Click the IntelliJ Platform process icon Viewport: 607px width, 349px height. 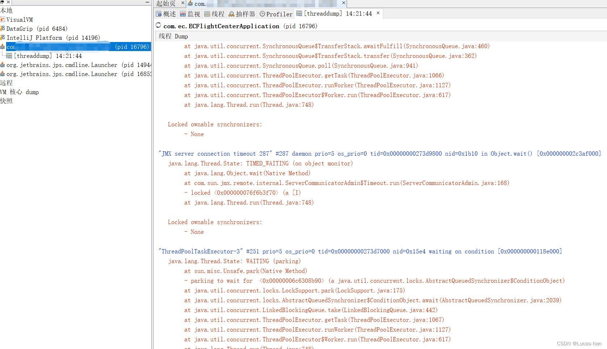click(x=3, y=38)
